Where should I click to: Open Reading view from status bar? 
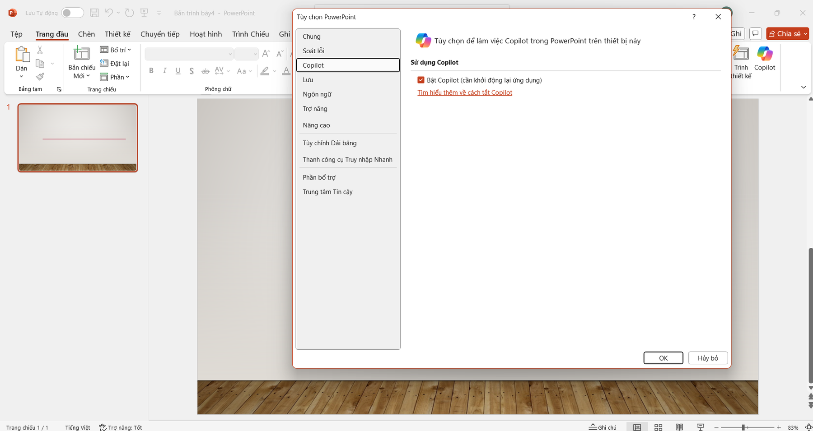pos(679,427)
